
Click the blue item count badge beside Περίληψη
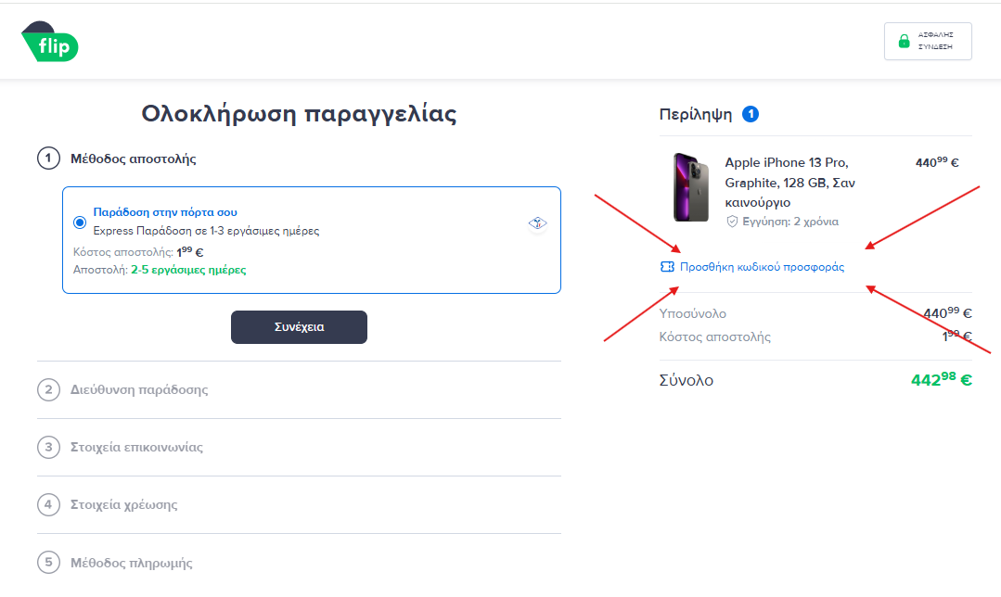[x=751, y=114]
